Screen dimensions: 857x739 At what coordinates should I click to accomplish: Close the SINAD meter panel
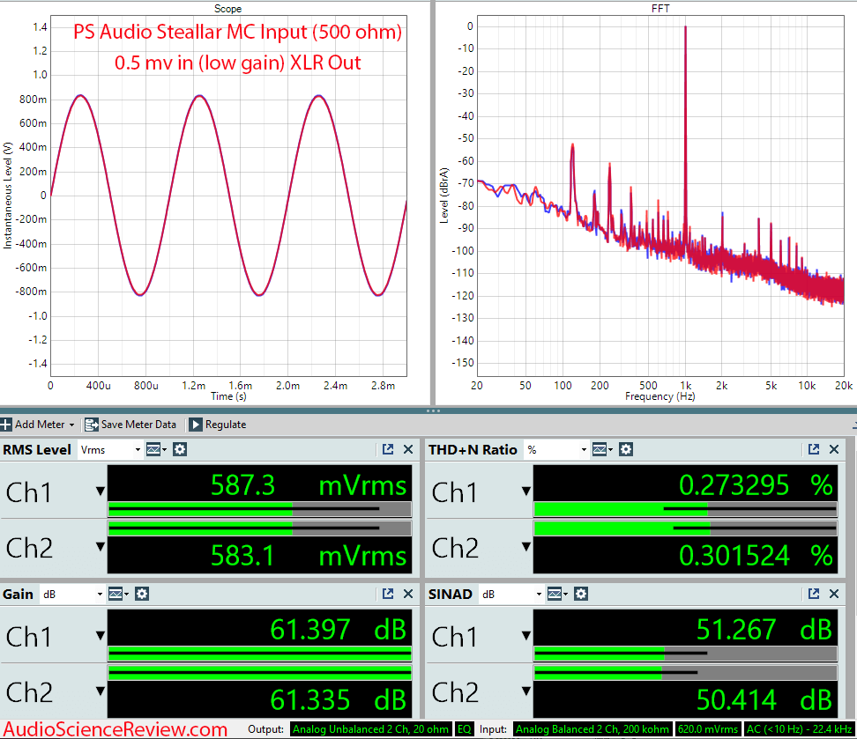click(834, 594)
